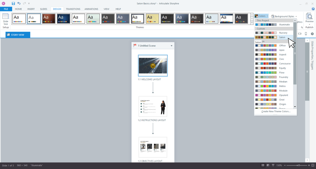Open the Help question mark icon
Screen dimensions: 316x169
click(313, 9)
